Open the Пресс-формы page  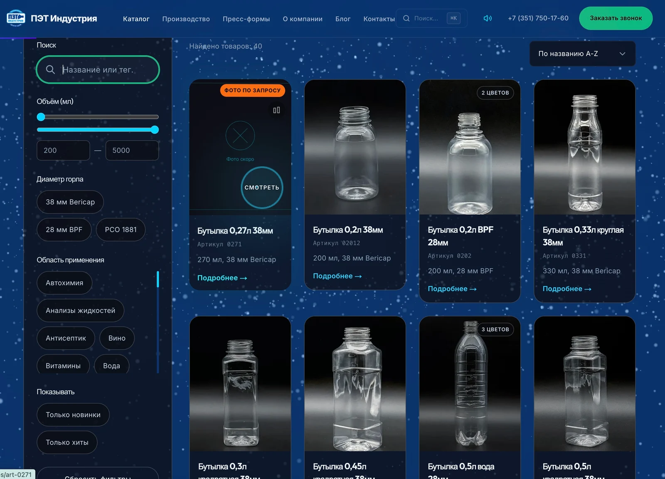pyautogui.click(x=246, y=19)
